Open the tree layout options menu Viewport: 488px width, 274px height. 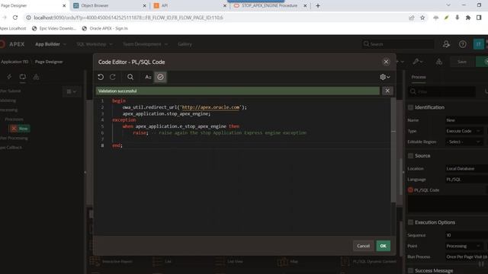point(71,91)
